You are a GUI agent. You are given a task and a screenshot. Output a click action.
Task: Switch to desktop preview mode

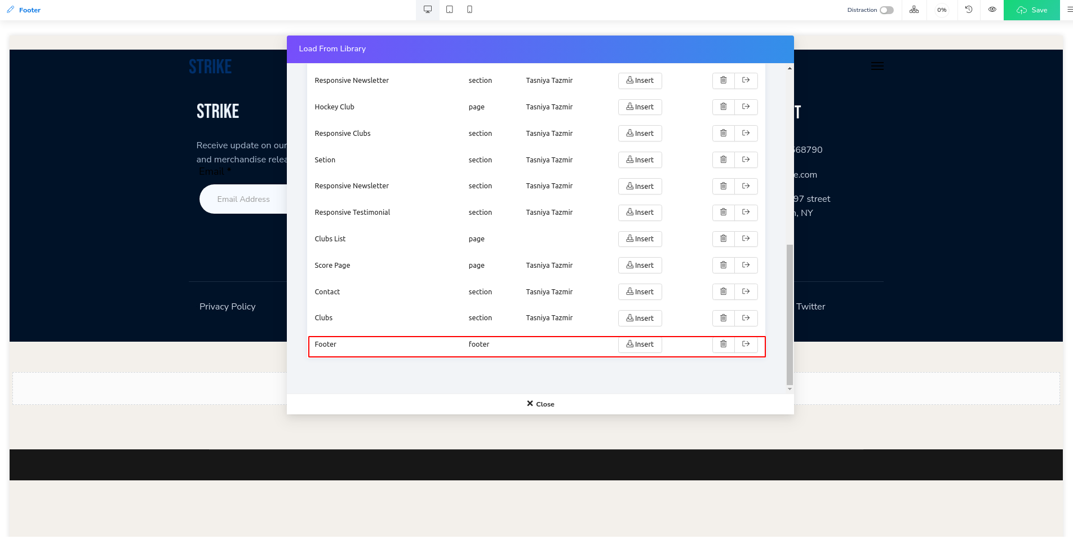click(428, 10)
